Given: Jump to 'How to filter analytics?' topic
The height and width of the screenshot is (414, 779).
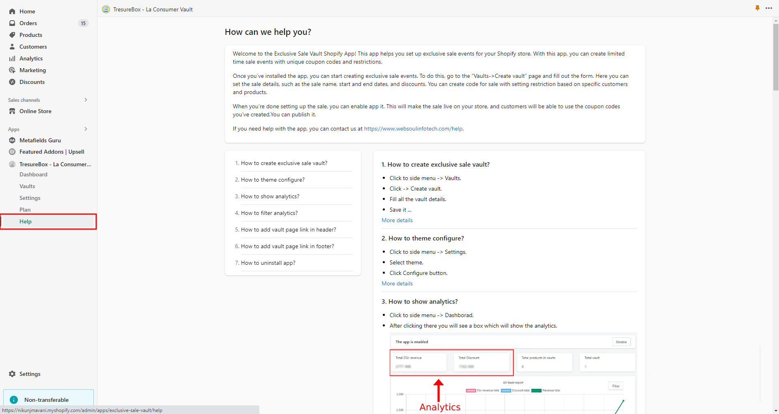Looking at the screenshot, I should [x=269, y=213].
